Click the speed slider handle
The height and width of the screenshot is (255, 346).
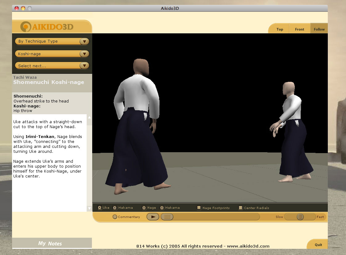tap(300, 217)
